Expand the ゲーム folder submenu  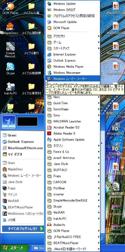(x=73, y=42)
